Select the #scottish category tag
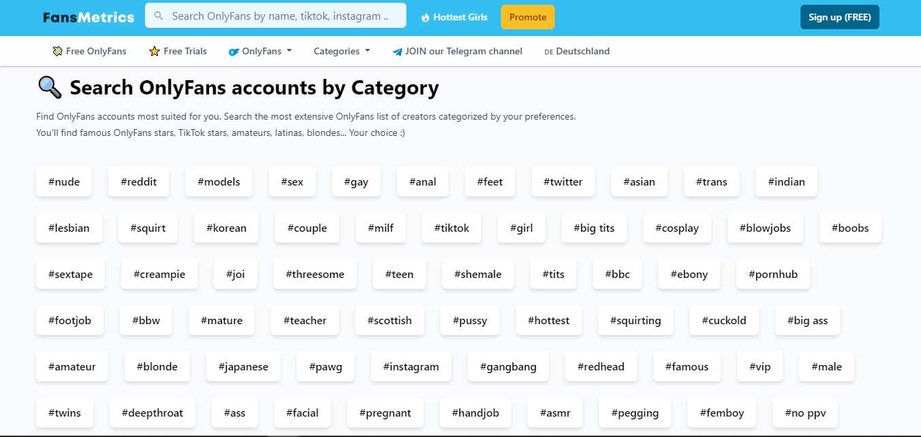The height and width of the screenshot is (437, 921). (389, 320)
